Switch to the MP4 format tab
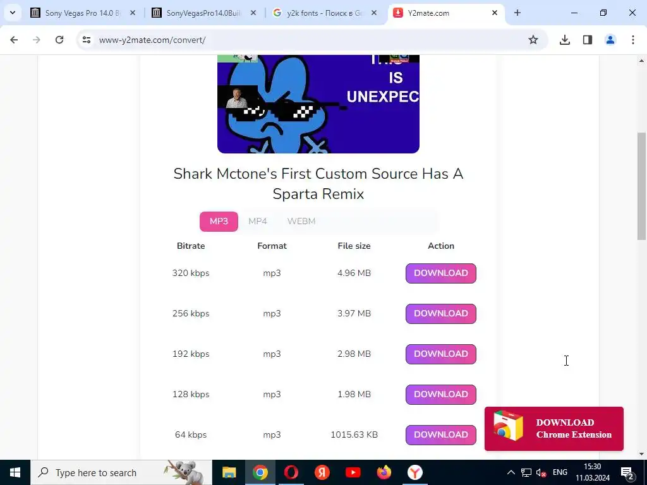This screenshot has height=485, width=647. (x=258, y=222)
